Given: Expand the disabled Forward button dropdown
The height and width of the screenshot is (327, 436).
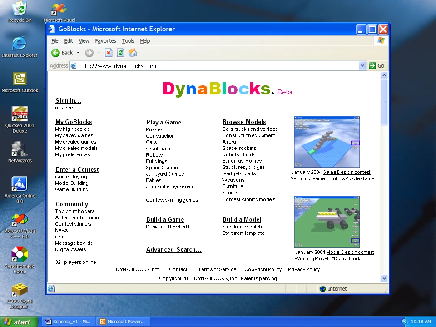Looking at the screenshot, I should [x=98, y=53].
